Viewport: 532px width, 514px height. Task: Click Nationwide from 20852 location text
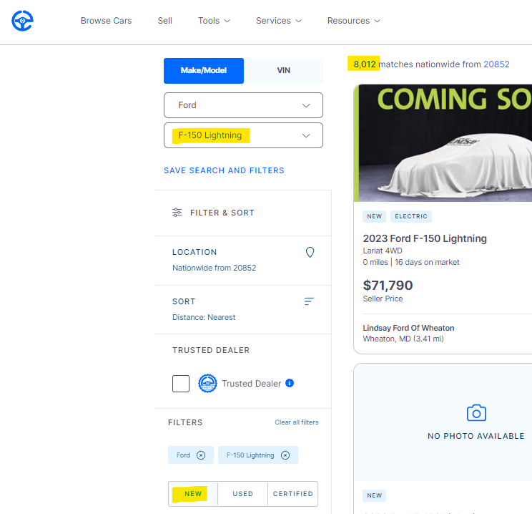pyautogui.click(x=214, y=268)
